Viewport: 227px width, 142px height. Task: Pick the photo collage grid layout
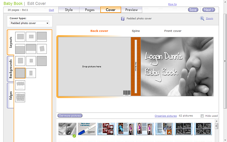[x=20, y=97]
